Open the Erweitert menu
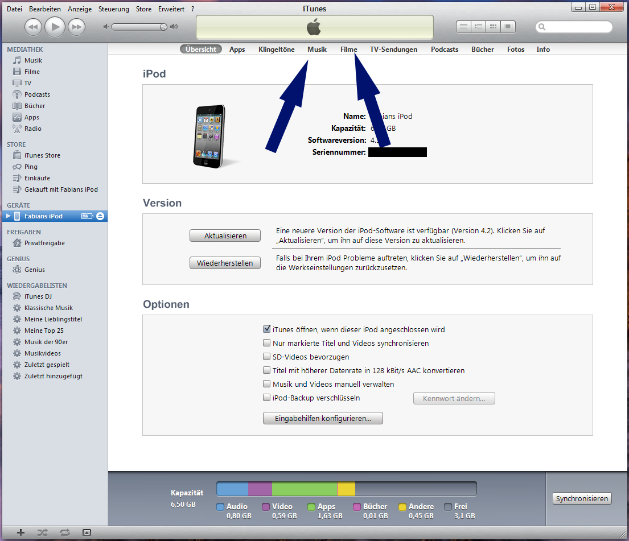The height and width of the screenshot is (541, 629). click(171, 9)
